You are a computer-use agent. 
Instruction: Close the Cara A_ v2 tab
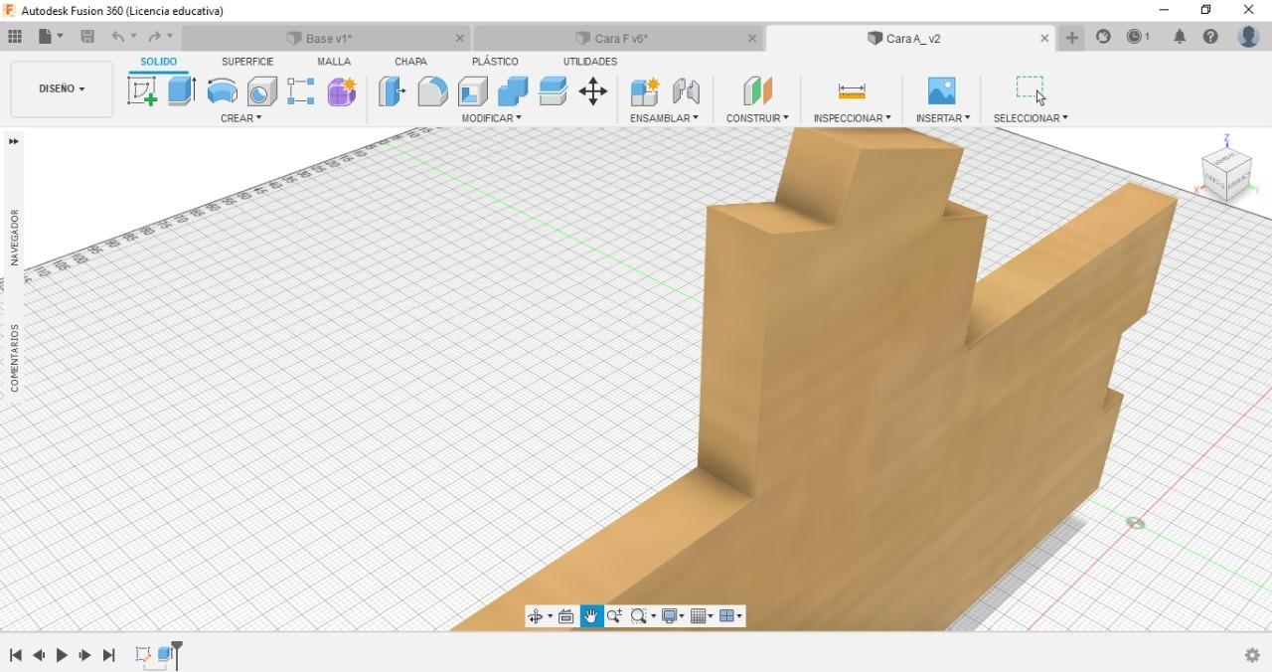(1044, 38)
